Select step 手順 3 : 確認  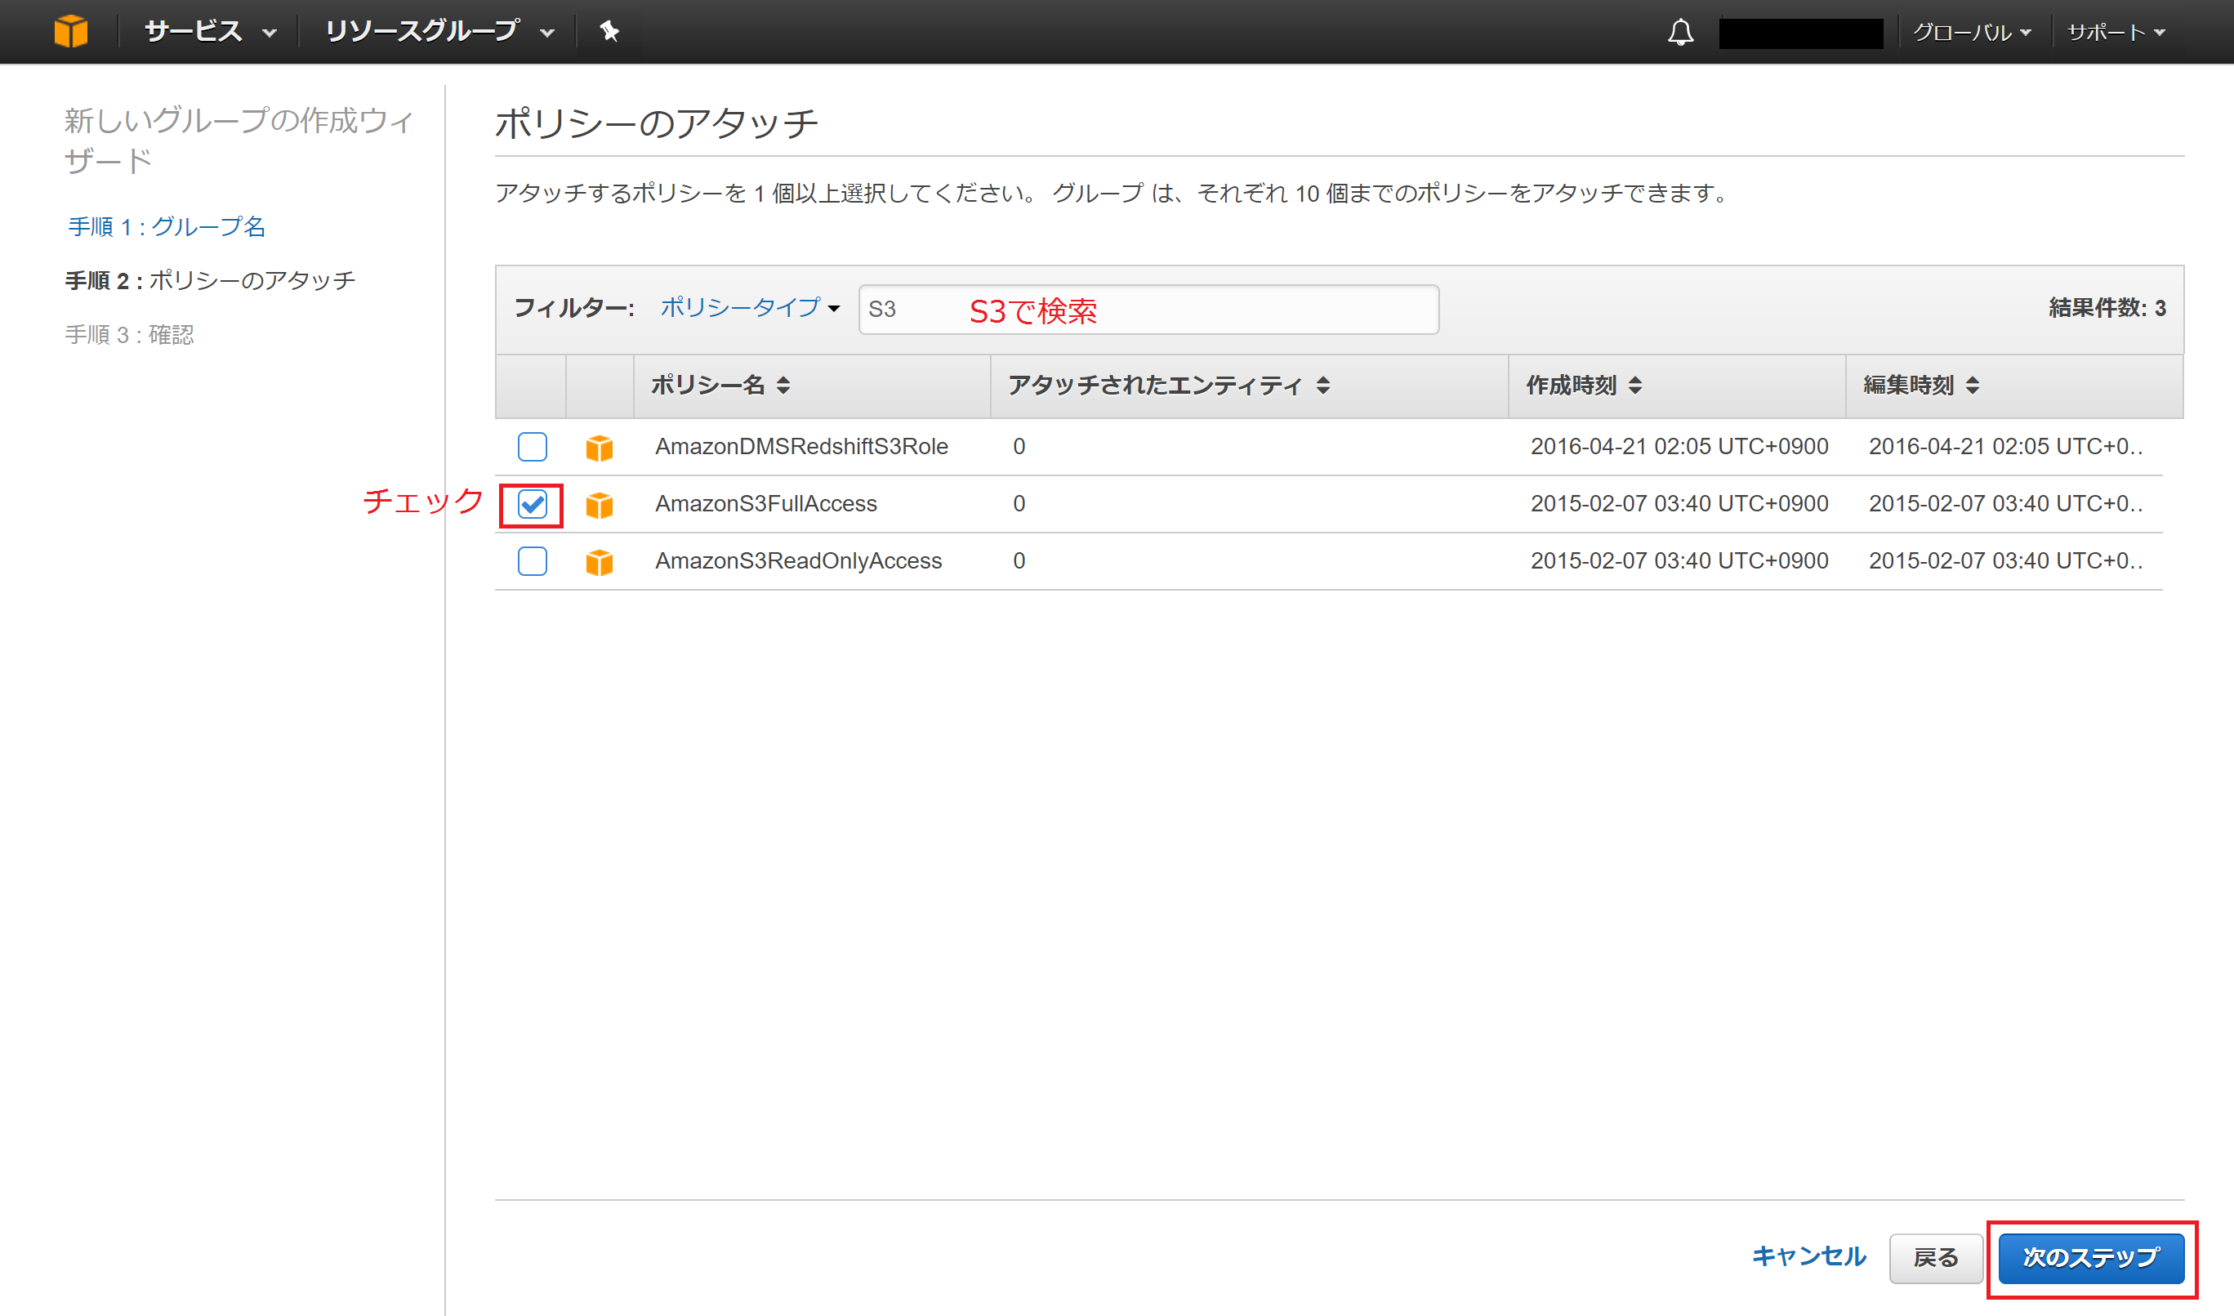tap(129, 335)
